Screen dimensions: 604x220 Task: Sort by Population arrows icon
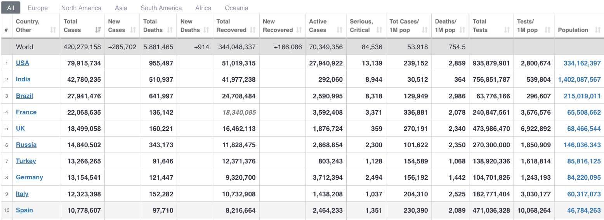coord(598,30)
